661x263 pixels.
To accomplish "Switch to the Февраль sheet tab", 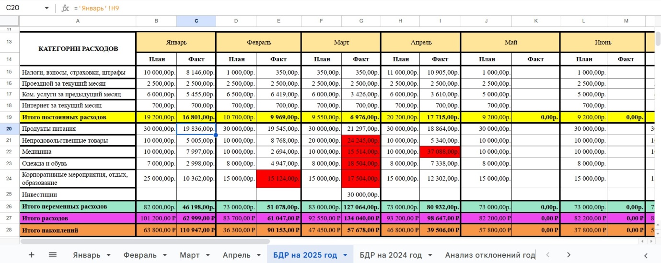I will click(139, 255).
